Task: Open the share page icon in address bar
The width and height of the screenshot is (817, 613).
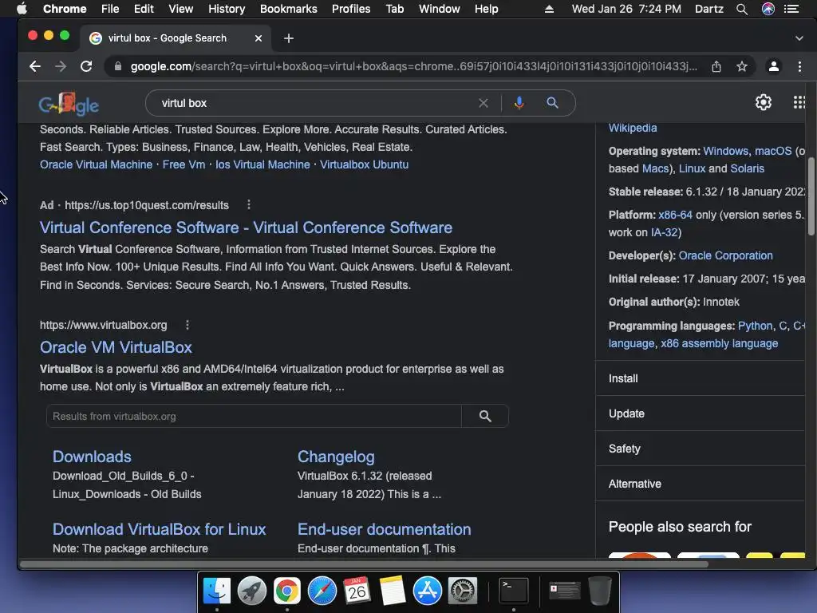Action: (x=716, y=66)
